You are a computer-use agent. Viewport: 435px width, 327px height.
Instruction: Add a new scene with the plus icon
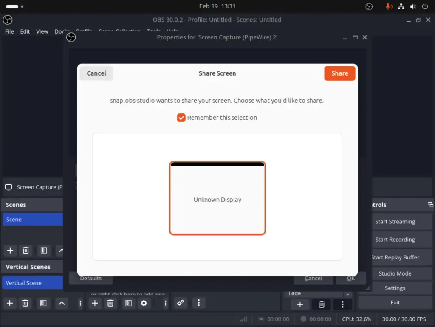(10, 251)
